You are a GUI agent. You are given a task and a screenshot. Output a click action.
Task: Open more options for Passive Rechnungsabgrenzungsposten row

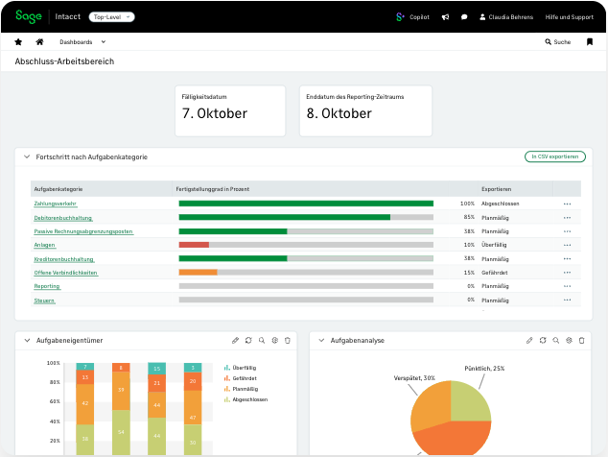pos(568,231)
